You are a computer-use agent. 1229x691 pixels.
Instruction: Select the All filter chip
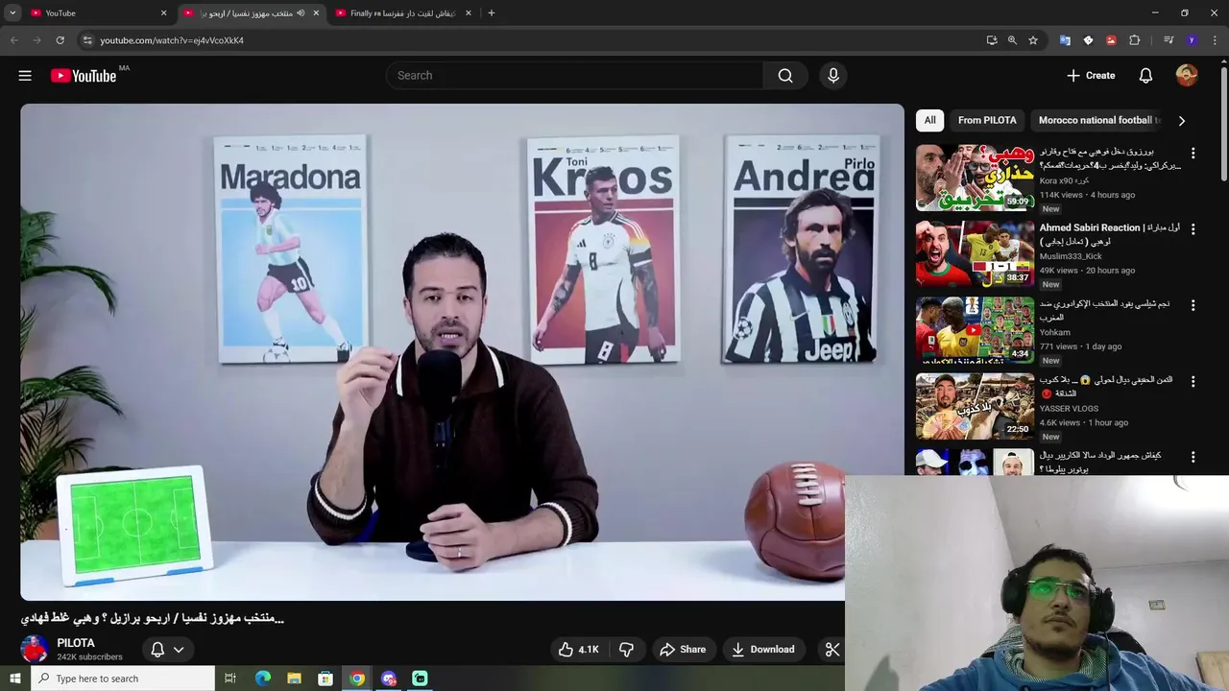coord(929,120)
